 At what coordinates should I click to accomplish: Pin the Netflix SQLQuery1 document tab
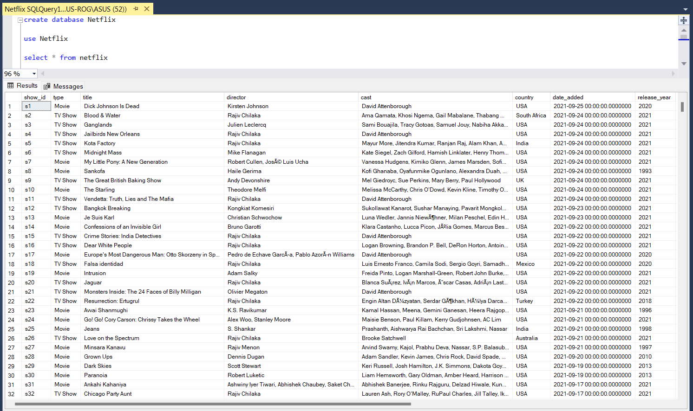[x=136, y=9]
